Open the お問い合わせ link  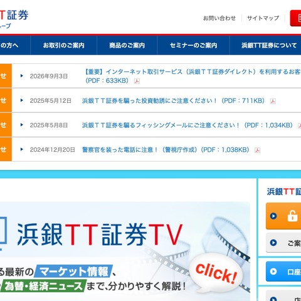coord(219,18)
